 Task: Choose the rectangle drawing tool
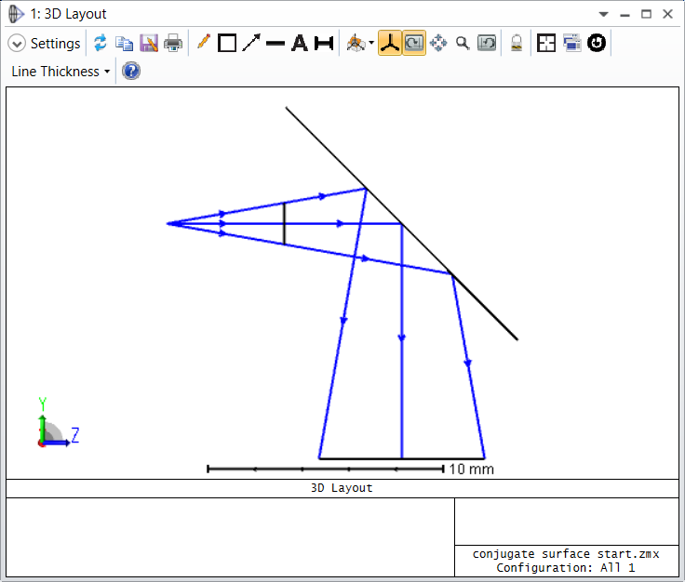coord(227,43)
